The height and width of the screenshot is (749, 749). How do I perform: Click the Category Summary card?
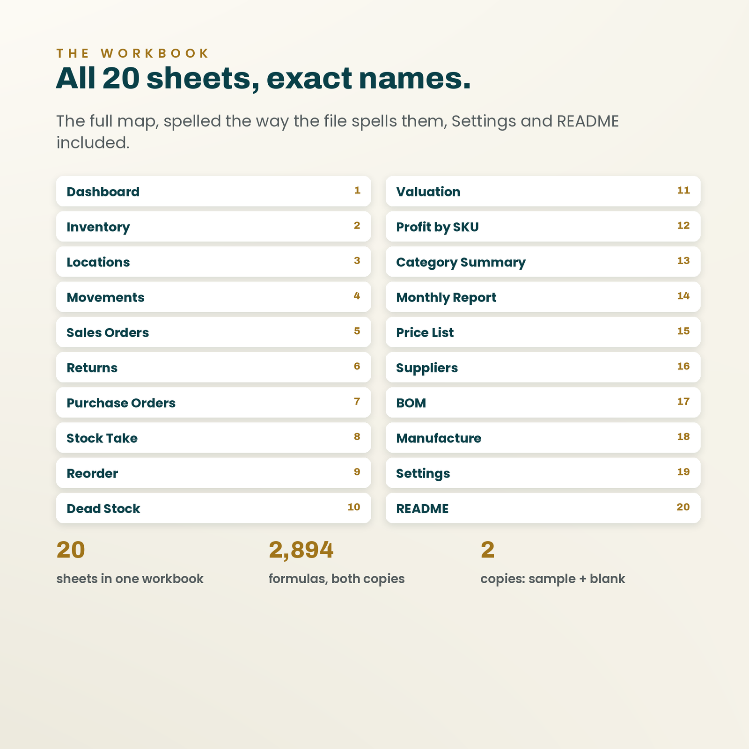[x=543, y=262]
